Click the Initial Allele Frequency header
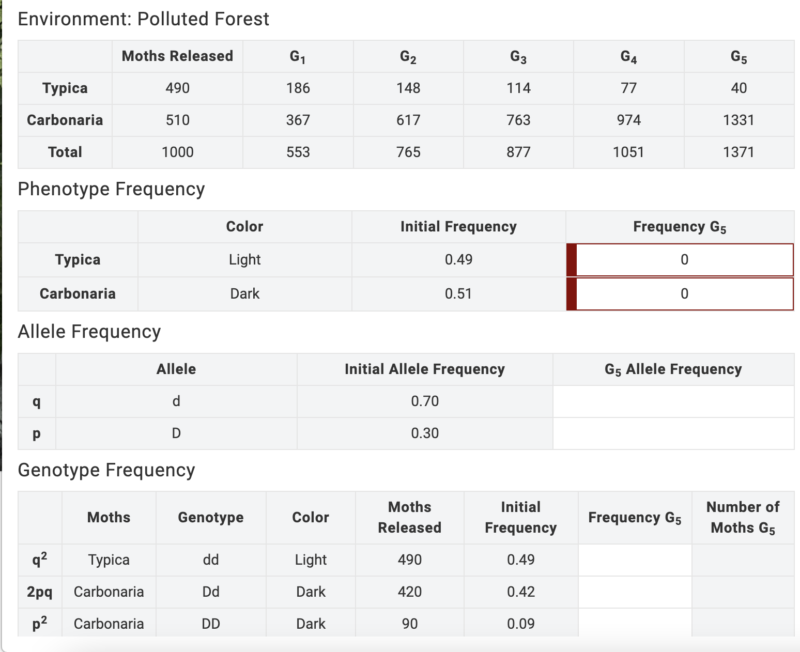 pos(425,369)
